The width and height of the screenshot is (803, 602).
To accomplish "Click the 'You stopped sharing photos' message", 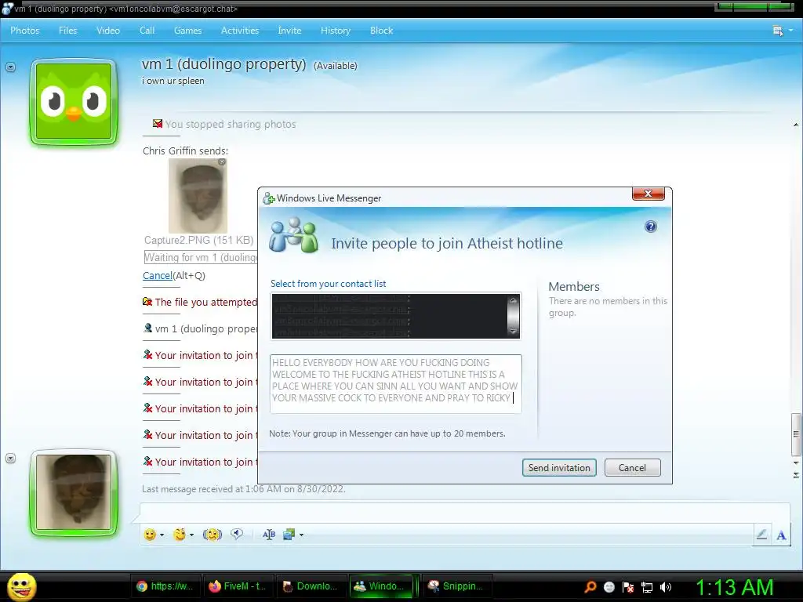I will (231, 124).
